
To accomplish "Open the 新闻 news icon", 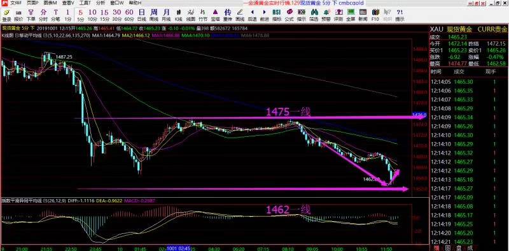I will (363, 15).
